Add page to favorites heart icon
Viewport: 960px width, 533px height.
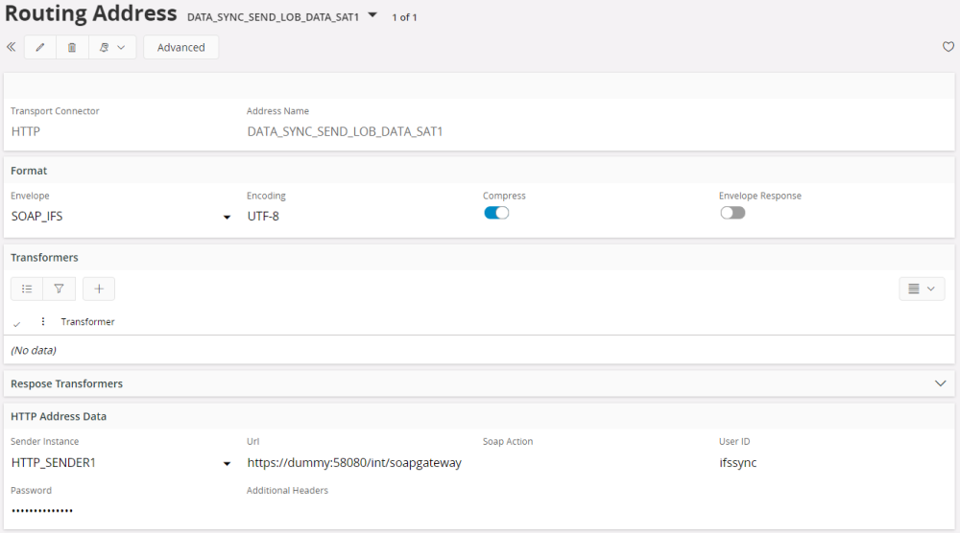tap(948, 47)
